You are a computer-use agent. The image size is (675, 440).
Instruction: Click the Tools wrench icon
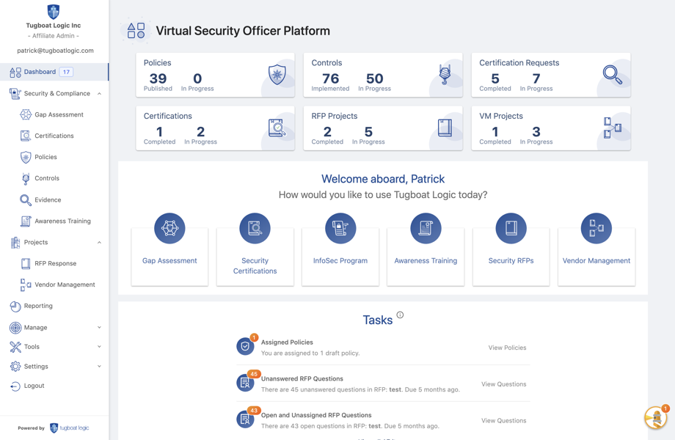click(x=15, y=347)
